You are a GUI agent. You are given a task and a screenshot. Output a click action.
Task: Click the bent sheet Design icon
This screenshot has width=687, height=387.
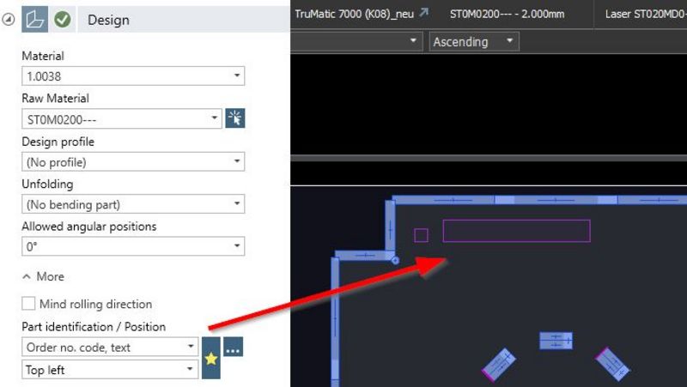click(x=34, y=19)
